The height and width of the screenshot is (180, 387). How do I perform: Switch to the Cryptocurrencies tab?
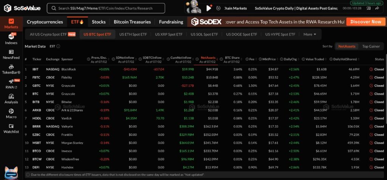coord(45,22)
